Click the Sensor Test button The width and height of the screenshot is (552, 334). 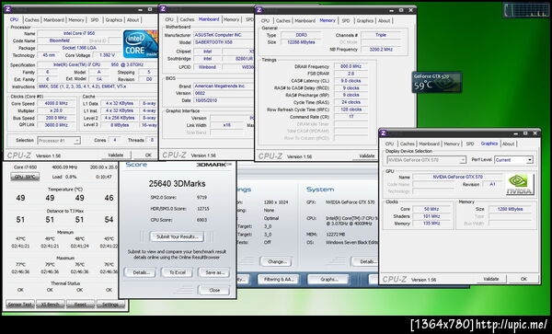(20, 305)
